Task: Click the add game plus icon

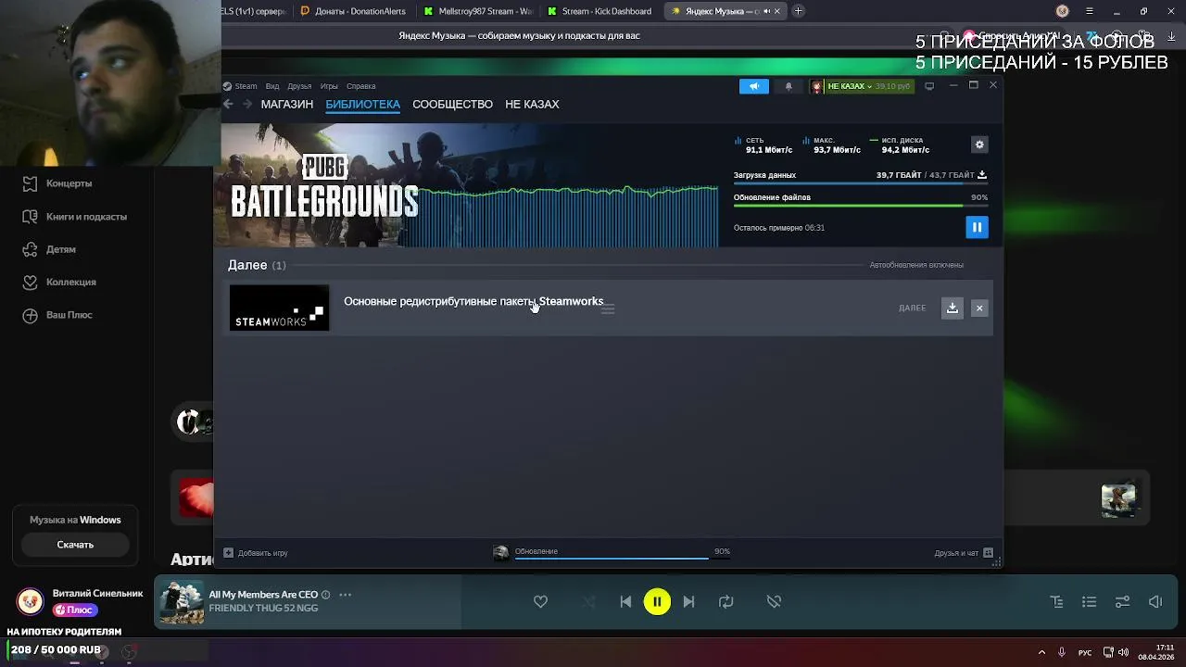Action: point(228,553)
